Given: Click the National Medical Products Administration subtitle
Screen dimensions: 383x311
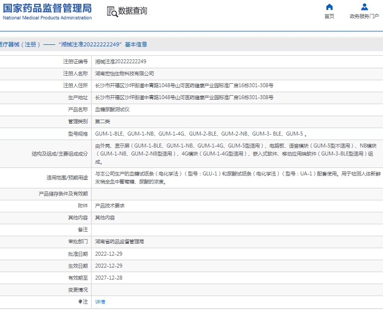Looking at the screenshot, I should (47, 17).
